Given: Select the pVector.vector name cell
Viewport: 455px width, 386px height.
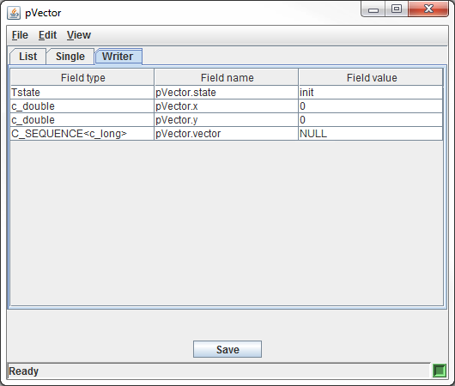Looking at the screenshot, I should (227, 134).
